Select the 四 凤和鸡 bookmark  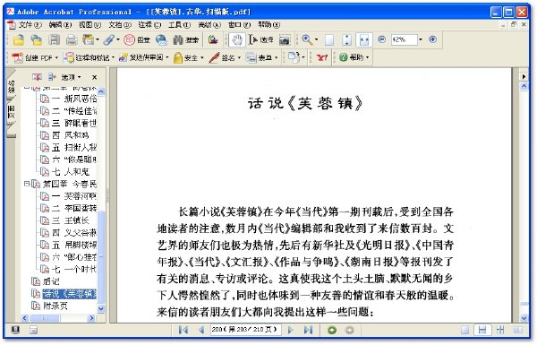[71, 135]
